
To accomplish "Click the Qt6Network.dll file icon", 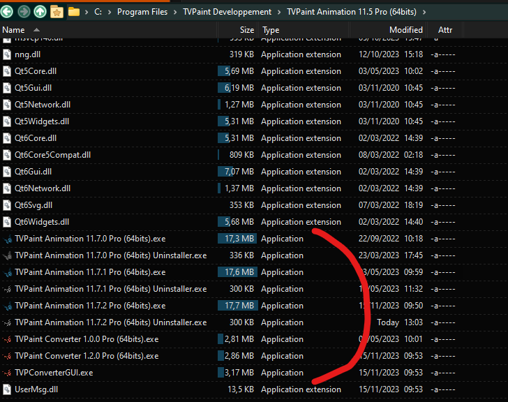I will click(x=7, y=188).
